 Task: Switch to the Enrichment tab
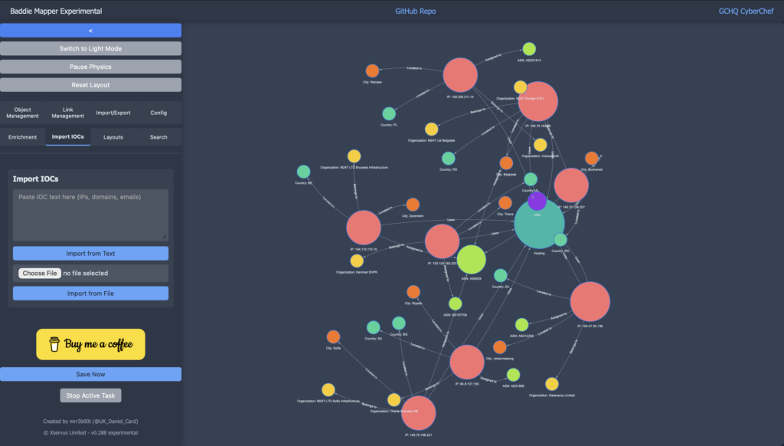(x=23, y=137)
